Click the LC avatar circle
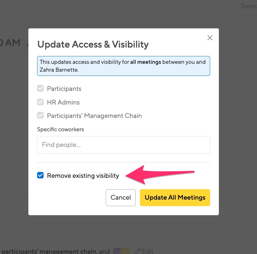Image resolution: width=257 pixels, height=254 pixels. pyautogui.click(x=117, y=251)
